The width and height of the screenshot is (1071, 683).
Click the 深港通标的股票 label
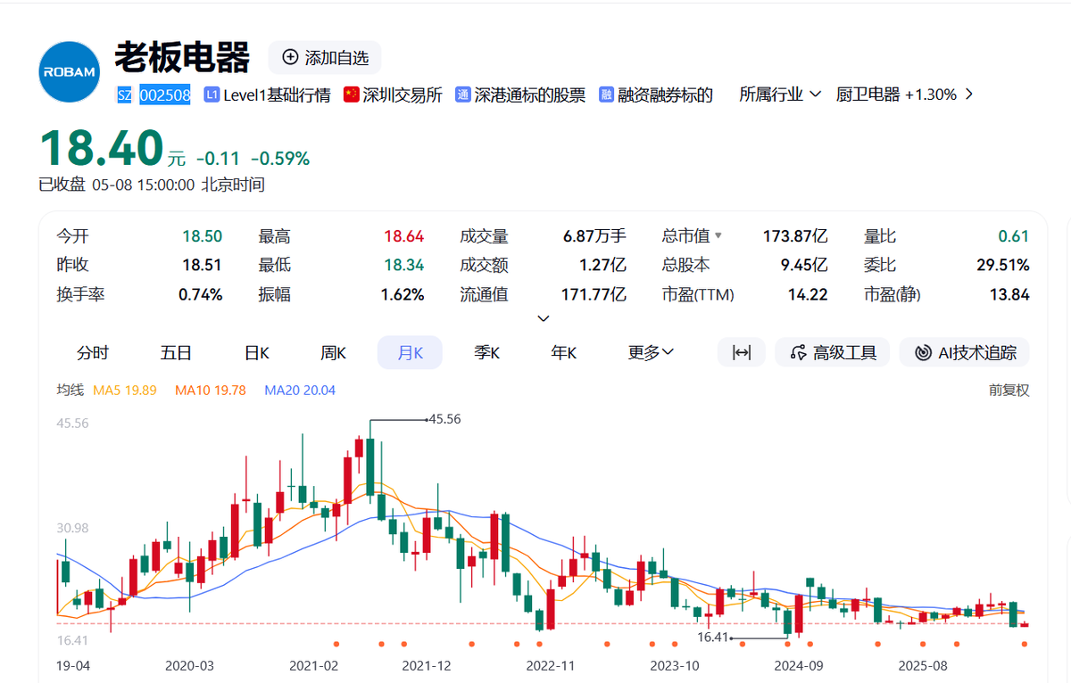530,95
